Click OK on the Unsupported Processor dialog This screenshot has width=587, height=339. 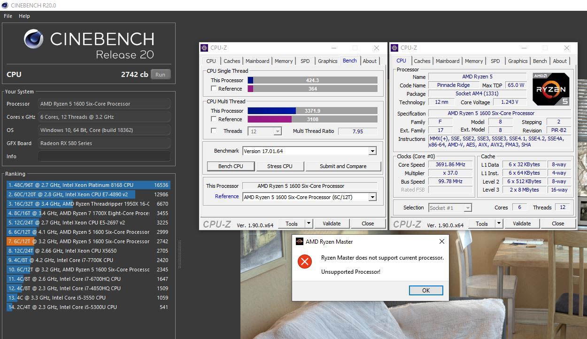coord(425,290)
